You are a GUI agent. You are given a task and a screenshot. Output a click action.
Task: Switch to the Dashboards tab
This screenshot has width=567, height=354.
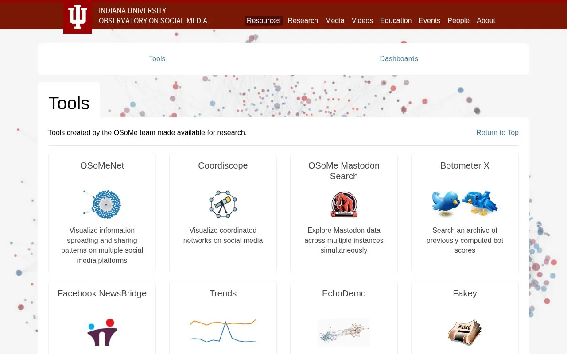coord(399,58)
